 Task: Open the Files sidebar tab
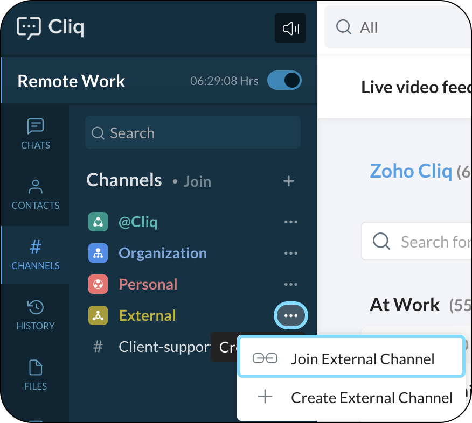[36, 375]
